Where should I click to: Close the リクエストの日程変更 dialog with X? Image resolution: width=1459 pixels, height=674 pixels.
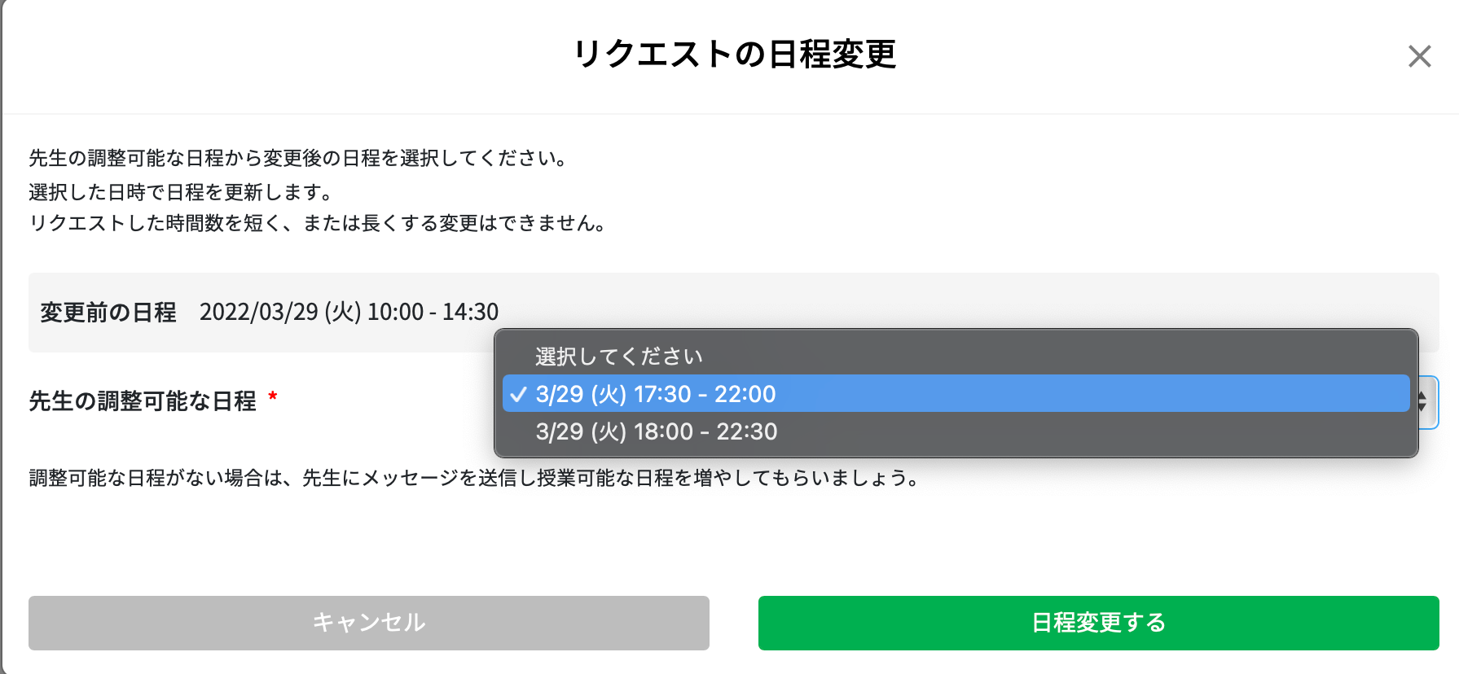1419,56
